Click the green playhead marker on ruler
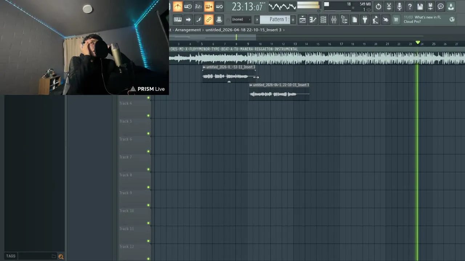465x261 pixels. [418, 43]
